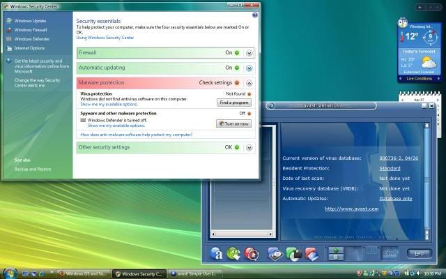Open how anti-malware software helps link
This screenshot has height=279, width=446.
coord(137,135)
